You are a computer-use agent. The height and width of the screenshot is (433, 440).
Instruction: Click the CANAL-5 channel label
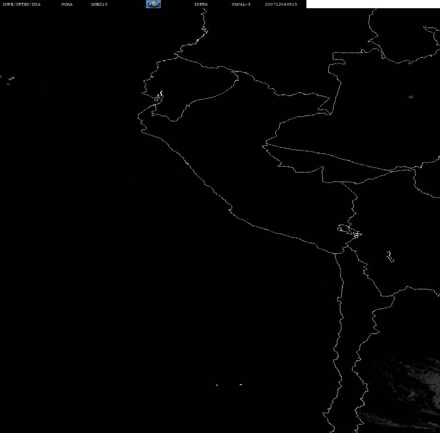(x=241, y=4)
